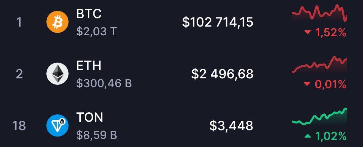Click the TON 1,02% change percentage
The width and height of the screenshot is (363, 147).
331,136
